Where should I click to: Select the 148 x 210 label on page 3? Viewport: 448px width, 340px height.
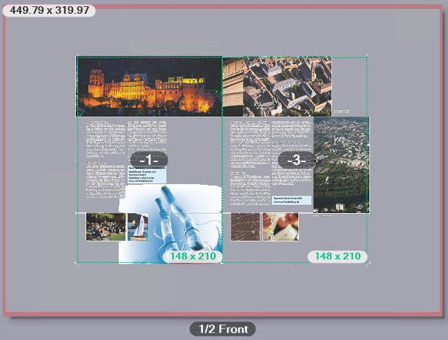[x=338, y=257]
